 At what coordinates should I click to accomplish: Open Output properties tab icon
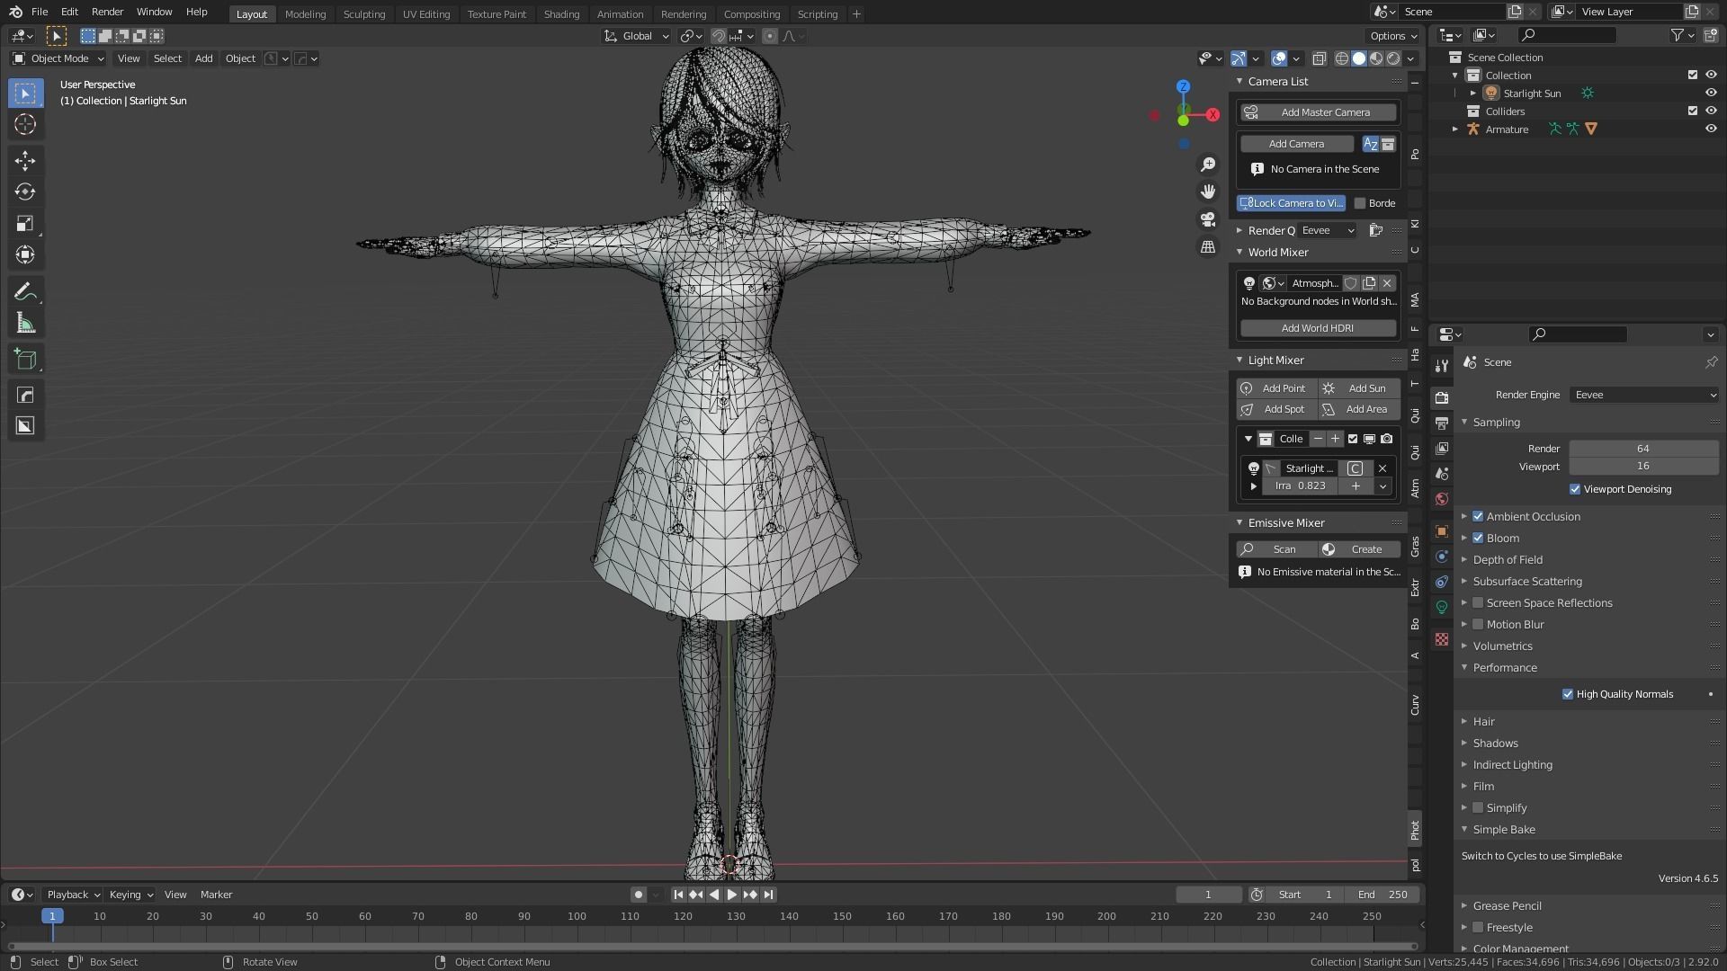click(x=1442, y=423)
